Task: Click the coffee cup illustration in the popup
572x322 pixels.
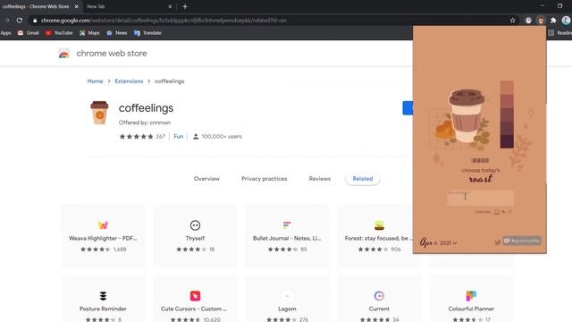Action: click(467, 116)
